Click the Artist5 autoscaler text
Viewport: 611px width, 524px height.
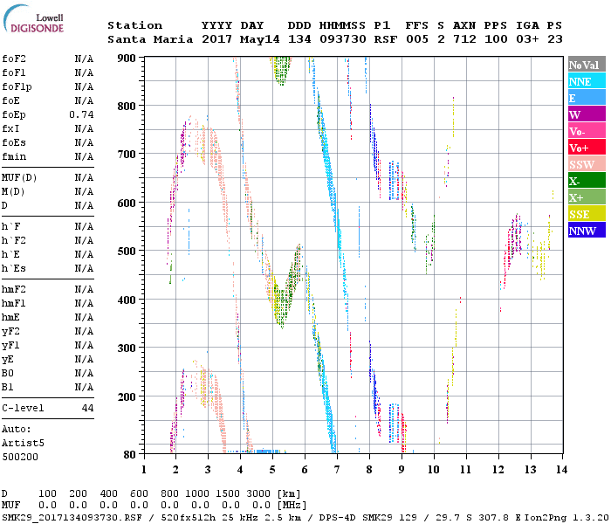pos(23,444)
